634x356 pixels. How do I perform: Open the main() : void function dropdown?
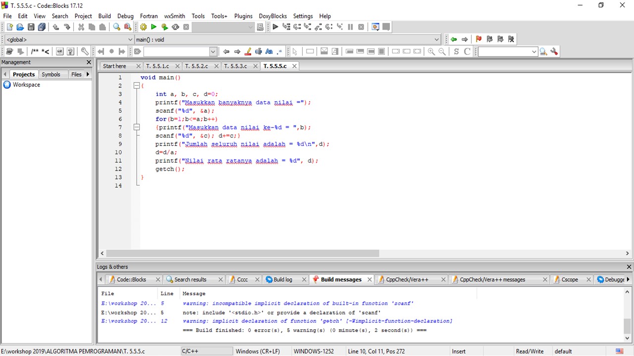[x=287, y=40]
